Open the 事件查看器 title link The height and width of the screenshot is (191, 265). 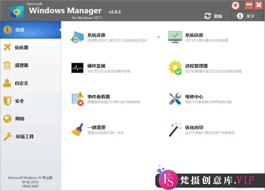point(99,97)
